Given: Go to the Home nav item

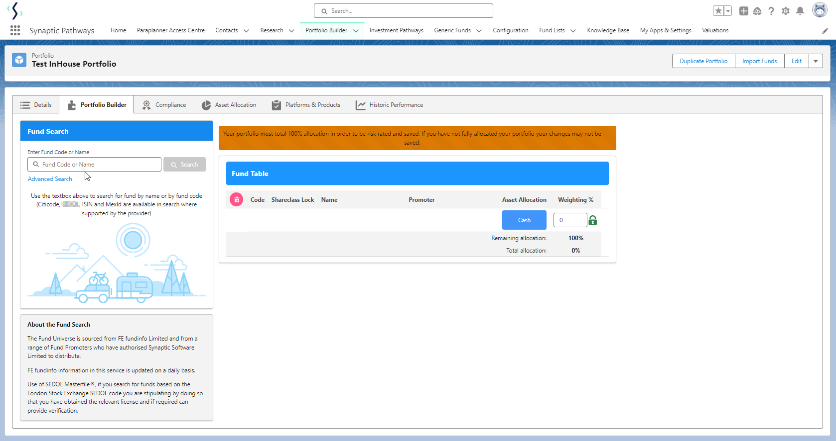Looking at the screenshot, I should point(118,30).
